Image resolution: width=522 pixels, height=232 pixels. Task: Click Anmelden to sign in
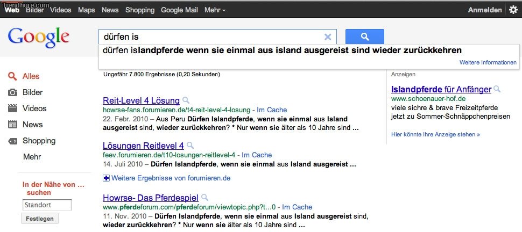485,10
